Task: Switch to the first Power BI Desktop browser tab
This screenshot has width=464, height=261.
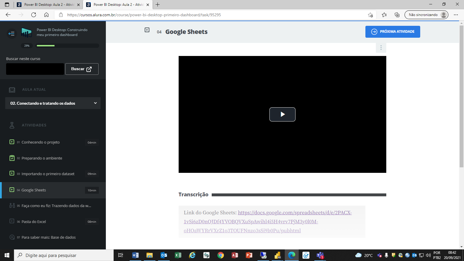Action: pyautogui.click(x=48, y=5)
